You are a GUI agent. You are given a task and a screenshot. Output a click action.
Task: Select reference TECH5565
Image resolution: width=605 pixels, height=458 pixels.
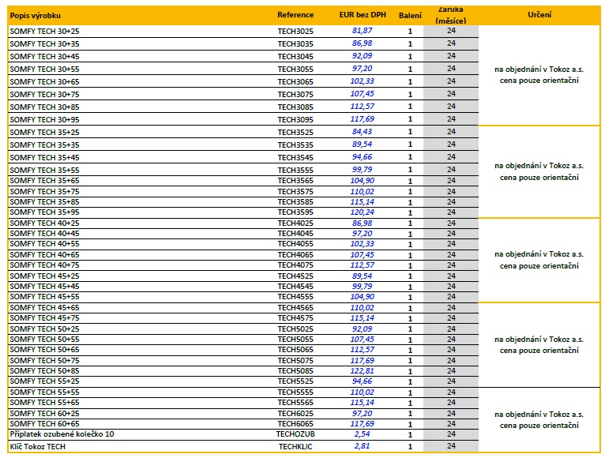[x=295, y=403]
